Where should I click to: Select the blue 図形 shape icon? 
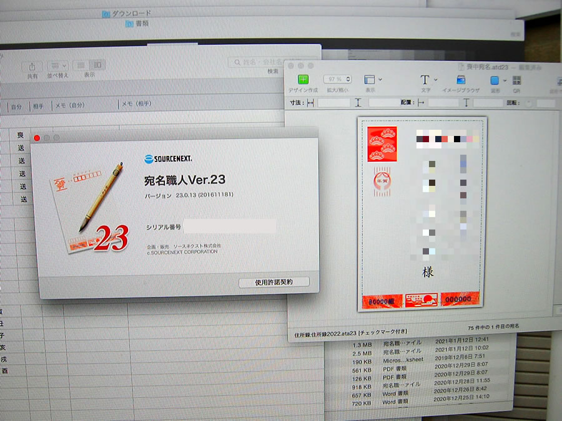(x=495, y=80)
